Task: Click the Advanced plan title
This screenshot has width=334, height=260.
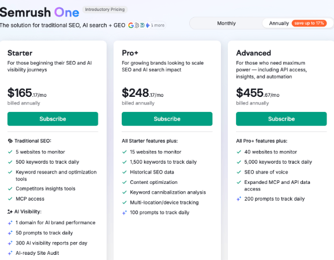Action: (253, 53)
